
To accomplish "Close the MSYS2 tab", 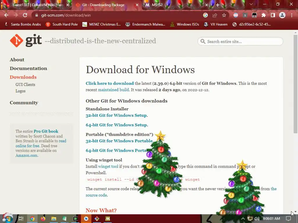I will pyautogui.click(x=207, y=5).
